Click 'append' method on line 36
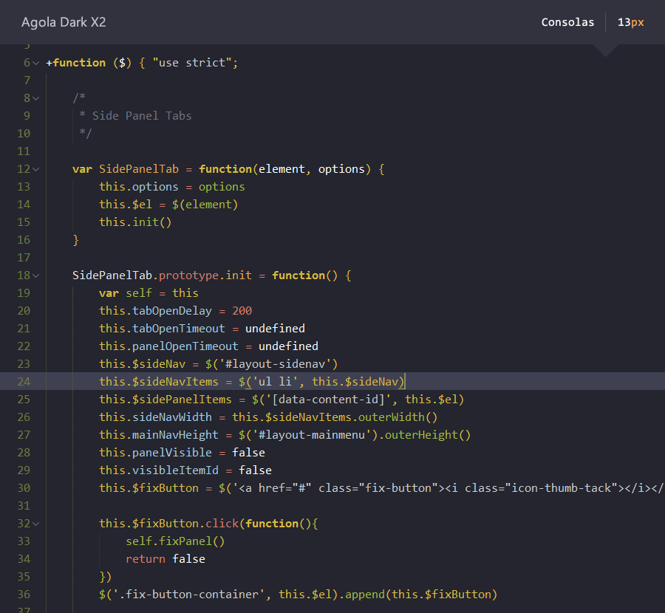This screenshot has width=665, height=613. pyautogui.click(x=365, y=595)
